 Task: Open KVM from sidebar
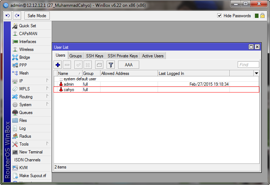(x=31, y=168)
